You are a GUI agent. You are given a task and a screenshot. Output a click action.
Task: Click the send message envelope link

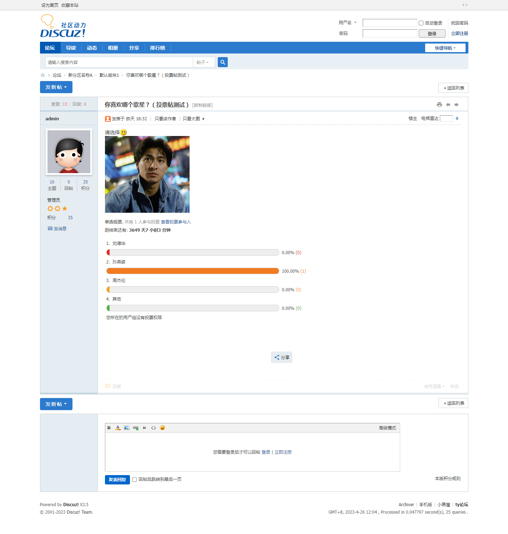tap(57, 228)
